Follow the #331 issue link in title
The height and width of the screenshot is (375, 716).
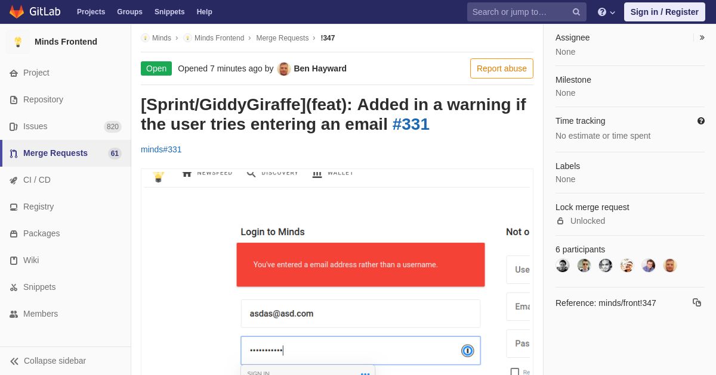pyautogui.click(x=411, y=124)
